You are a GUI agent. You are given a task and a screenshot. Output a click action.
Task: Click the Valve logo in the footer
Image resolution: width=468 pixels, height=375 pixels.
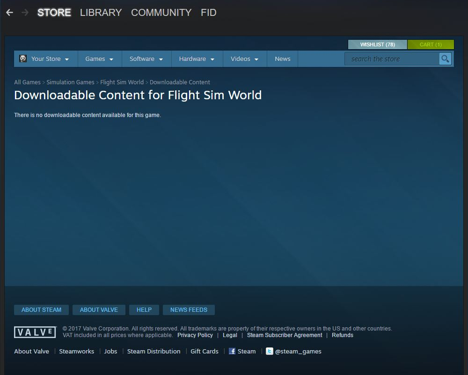point(35,332)
